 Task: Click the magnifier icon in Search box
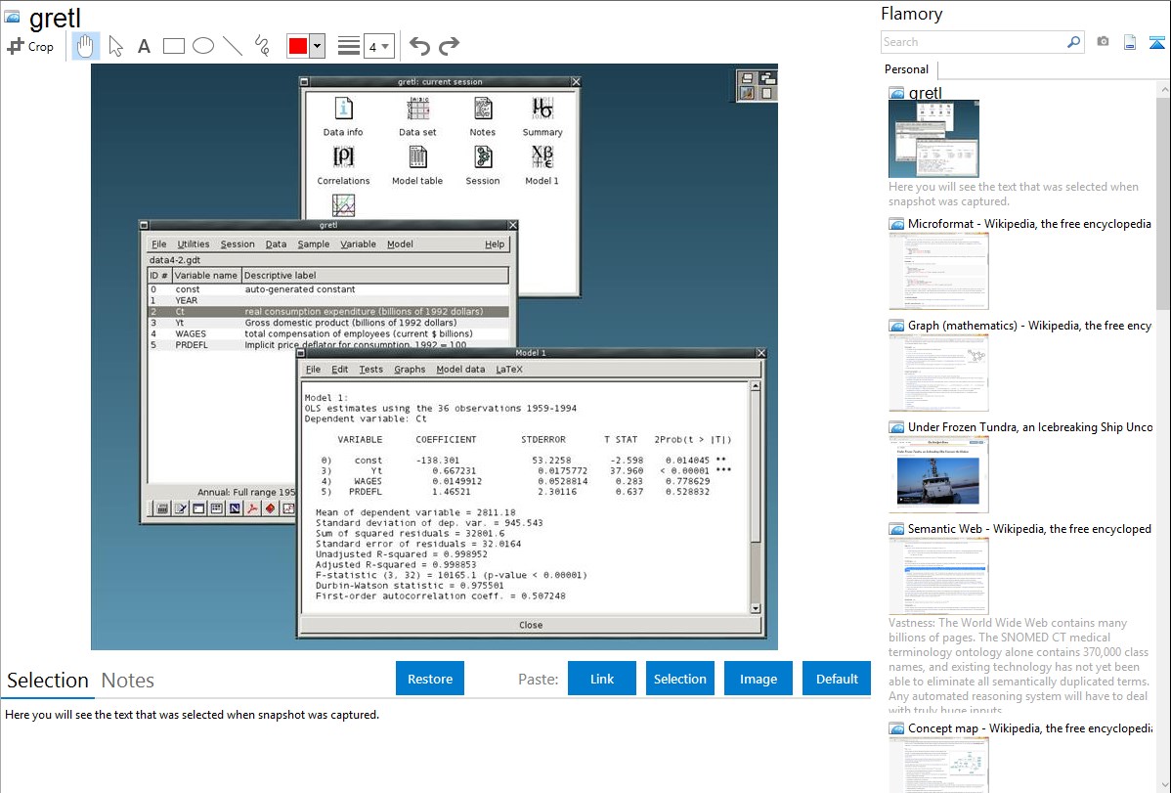pyautogui.click(x=1073, y=42)
